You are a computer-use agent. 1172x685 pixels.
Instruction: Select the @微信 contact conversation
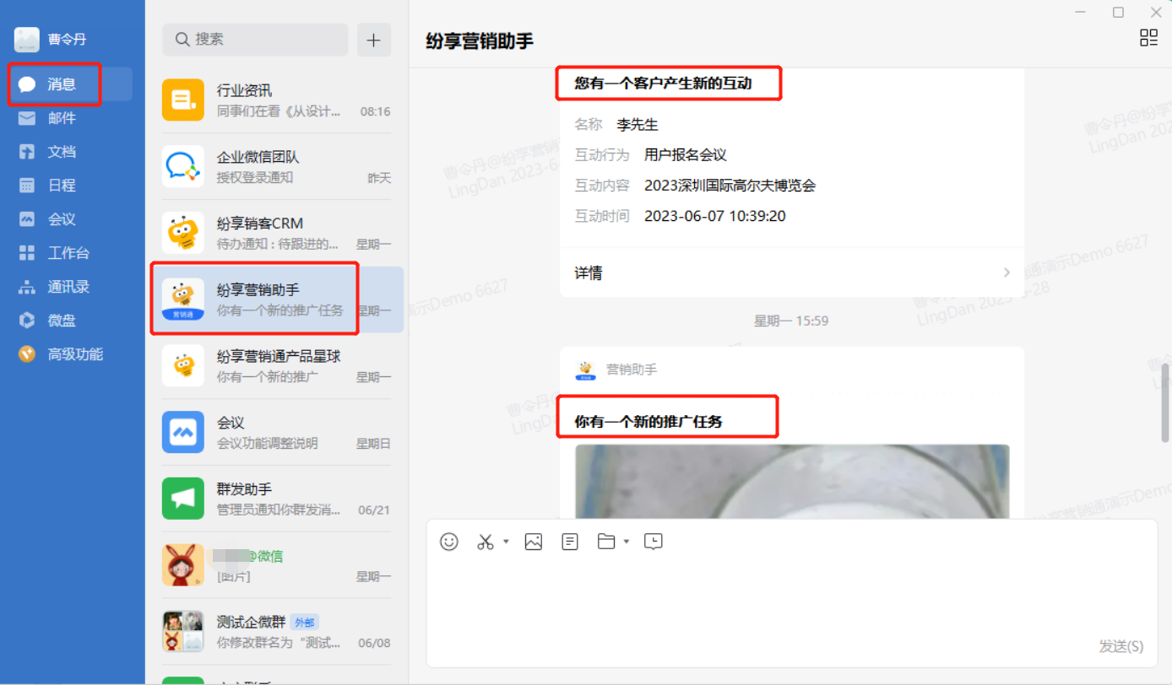[x=277, y=565]
